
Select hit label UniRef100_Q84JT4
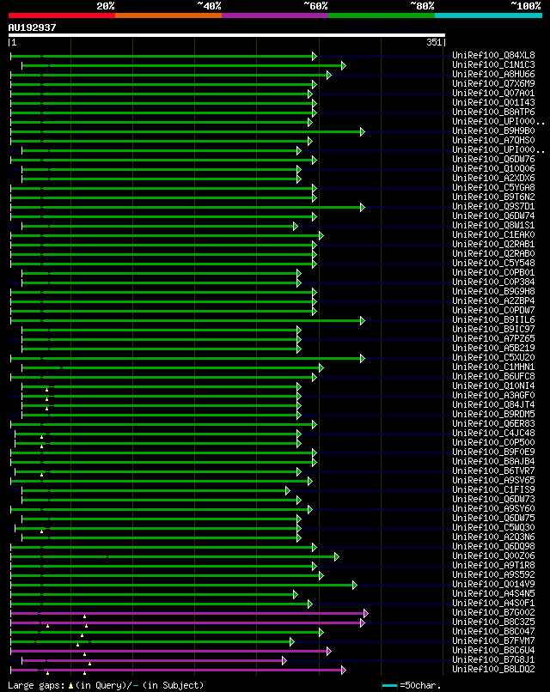tap(493, 405)
